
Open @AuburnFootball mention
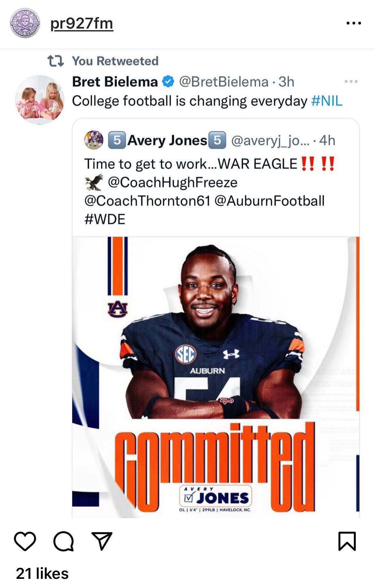click(x=269, y=201)
